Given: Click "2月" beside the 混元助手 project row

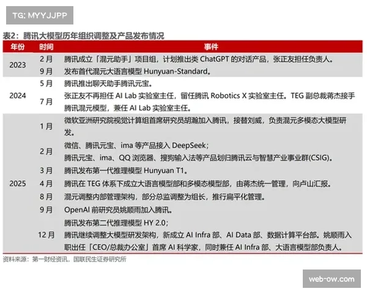Looking at the screenshot, I should click(x=46, y=59).
